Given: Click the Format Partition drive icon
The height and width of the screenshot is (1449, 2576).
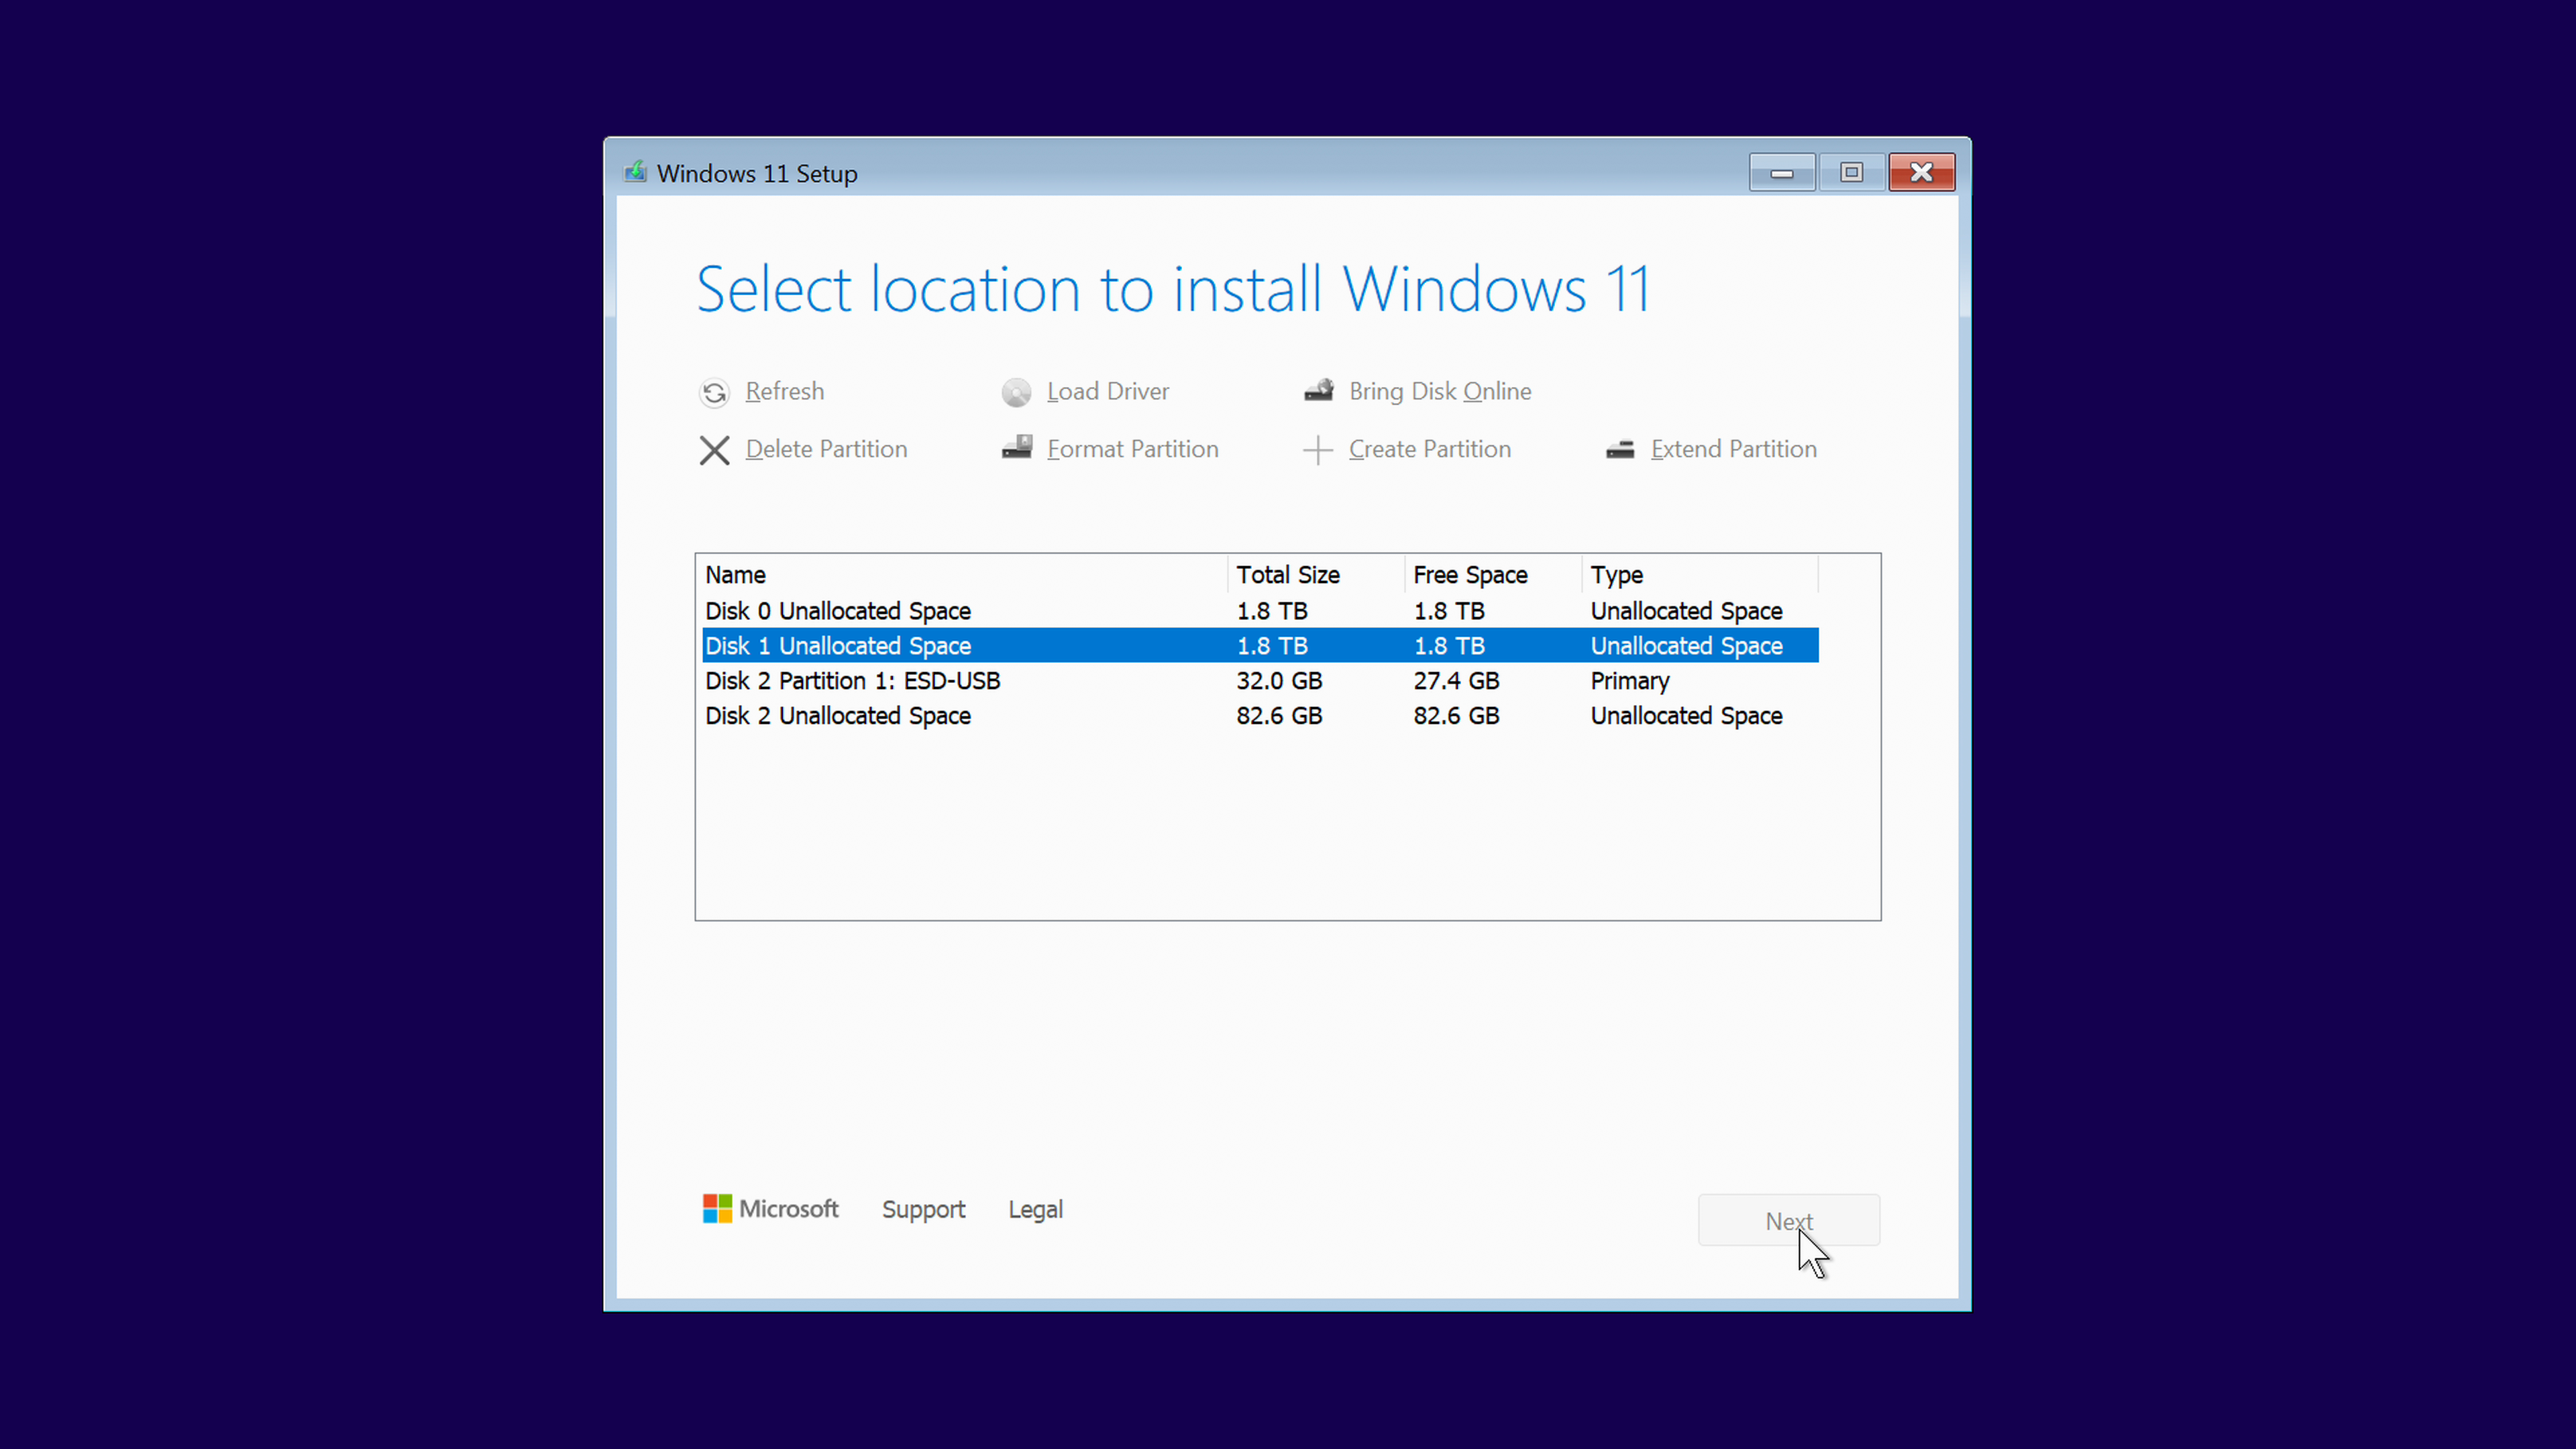Looking at the screenshot, I should 1017,448.
